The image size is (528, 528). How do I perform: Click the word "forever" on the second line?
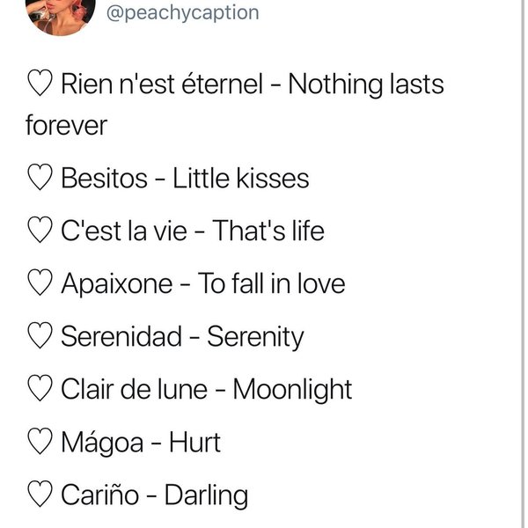(x=66, y=126)
